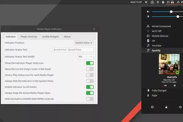Select the Indicator tab

(x=11, y=37)
